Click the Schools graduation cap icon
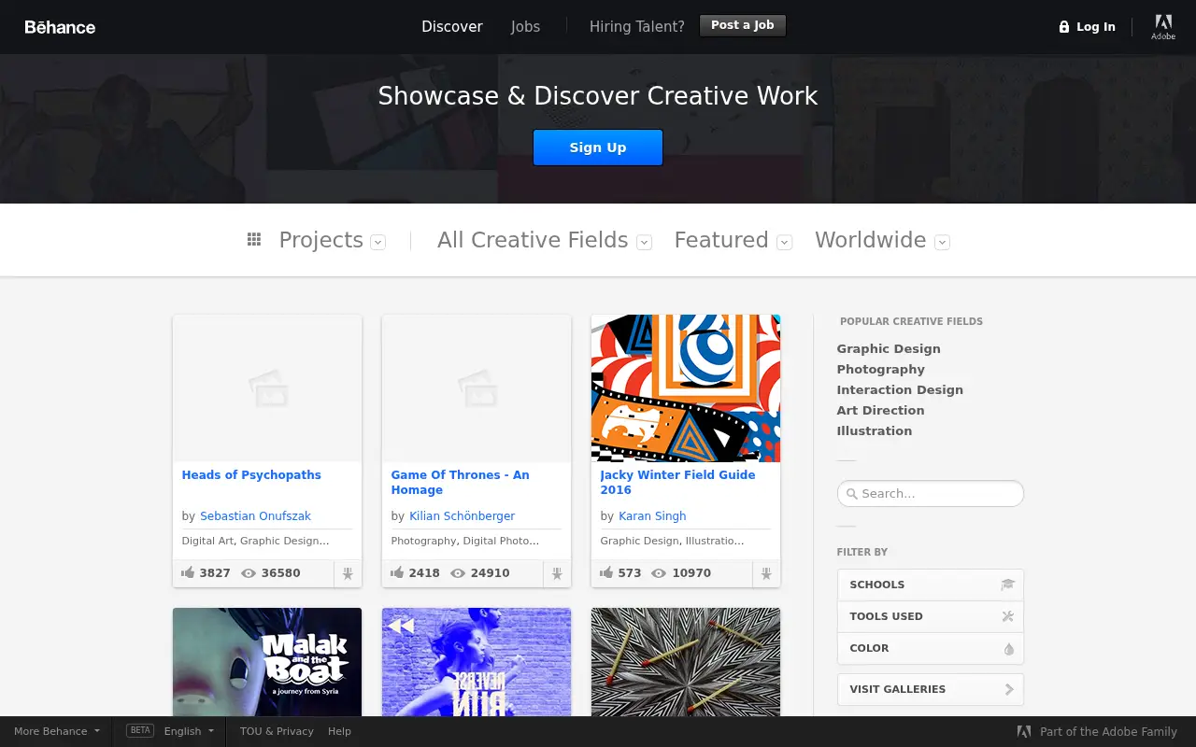Image resolution: width=1196 pixels, height=747 pixels. pyautogui.click(x=1007, y=585)
